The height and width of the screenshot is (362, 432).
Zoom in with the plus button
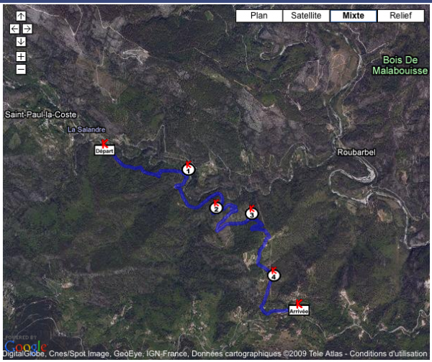click(x=21, y=56)
